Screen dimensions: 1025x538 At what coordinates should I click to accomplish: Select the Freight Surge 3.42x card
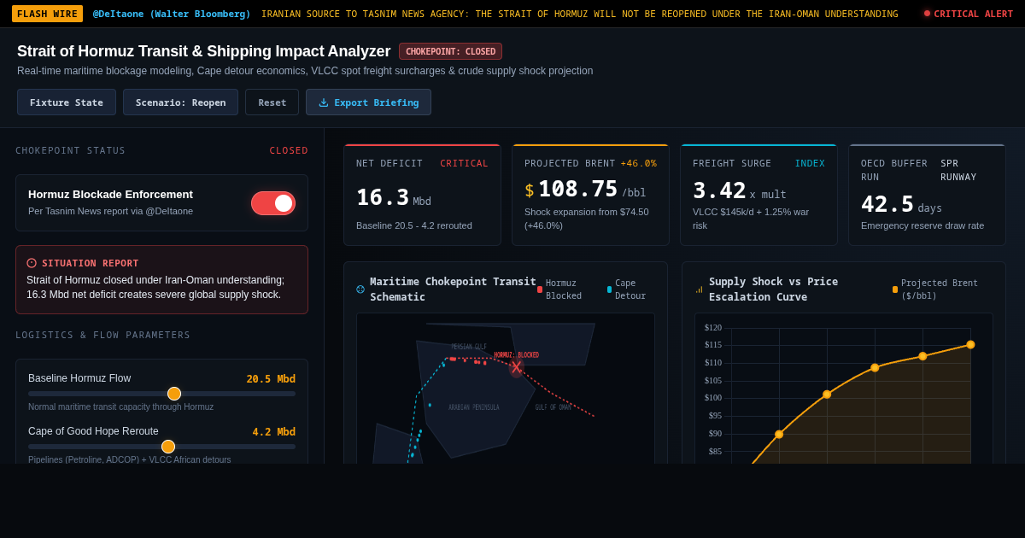758,195
